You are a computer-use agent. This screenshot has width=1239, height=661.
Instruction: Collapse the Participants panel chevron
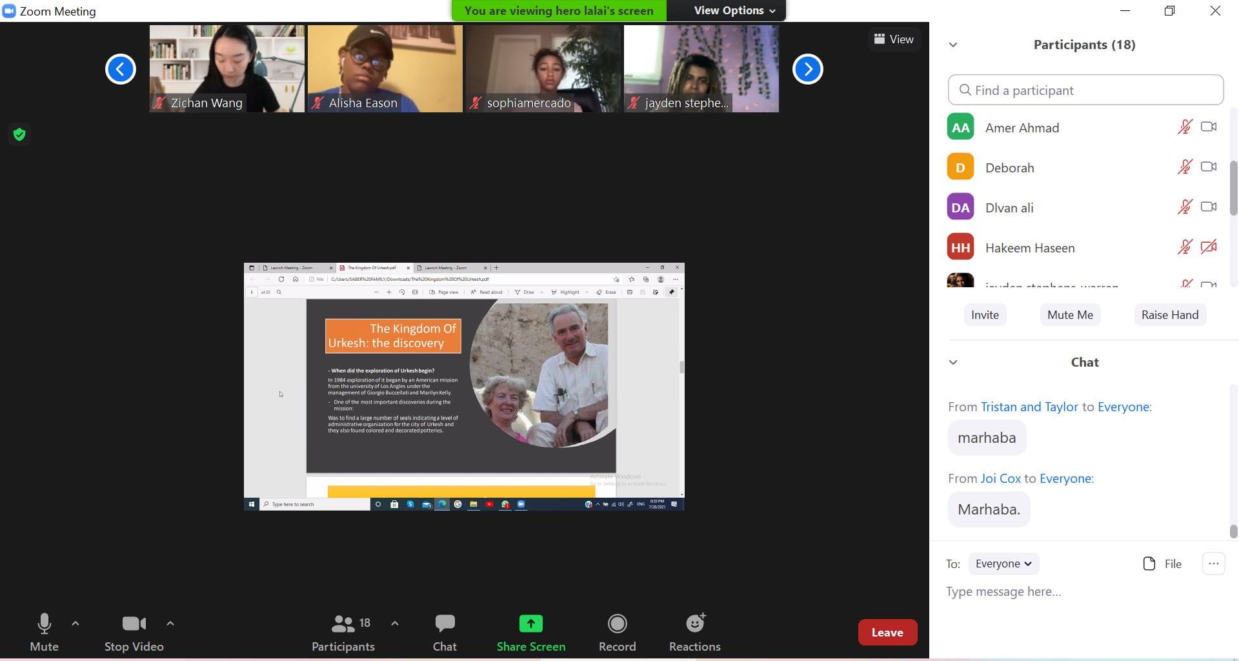point(953,45)
